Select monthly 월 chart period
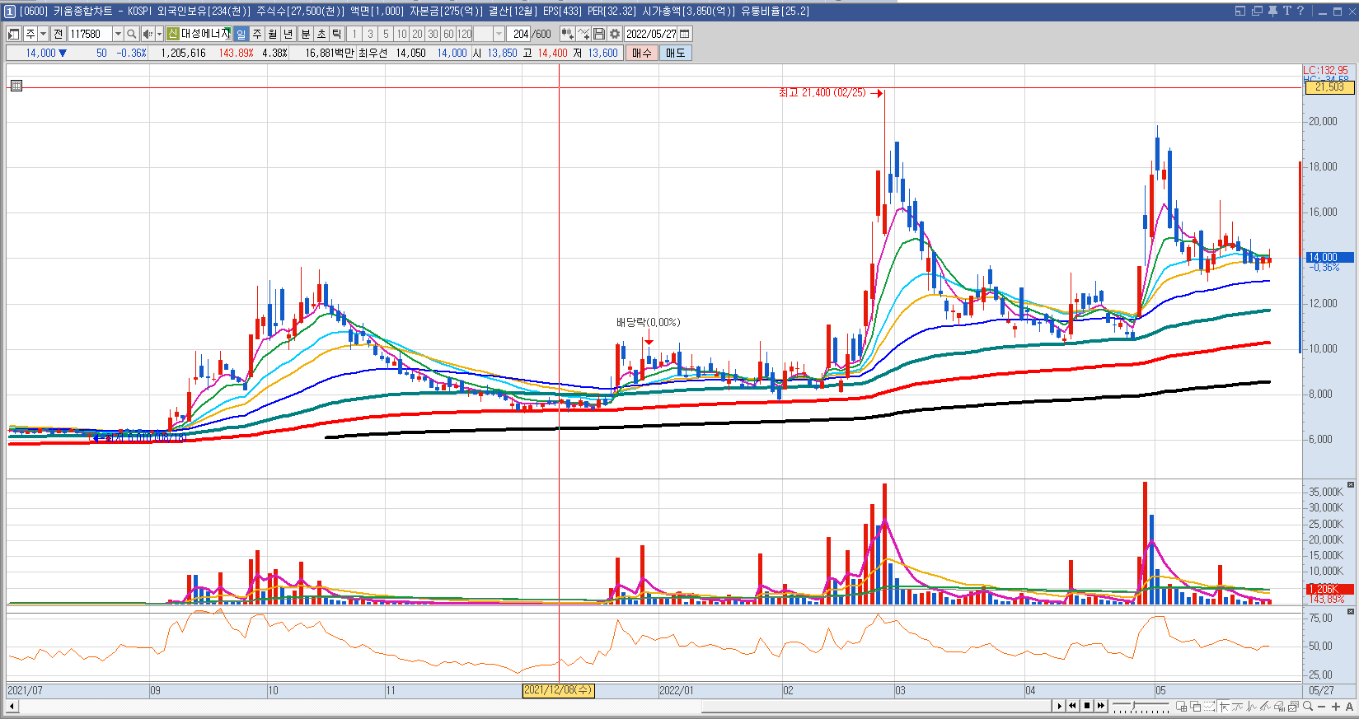Viewport: 1359px width, 719px height. tap(272, 34)
